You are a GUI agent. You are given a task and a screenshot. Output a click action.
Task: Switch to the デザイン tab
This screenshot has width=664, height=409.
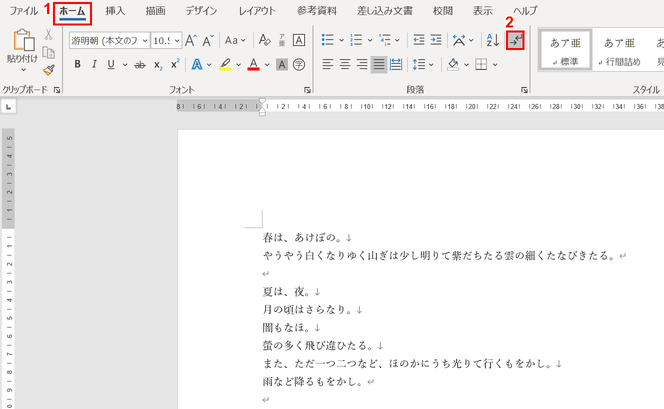click(201, 10)
